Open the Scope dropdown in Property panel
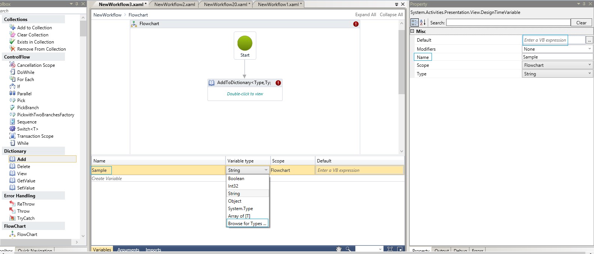 [x=557, y=65]
